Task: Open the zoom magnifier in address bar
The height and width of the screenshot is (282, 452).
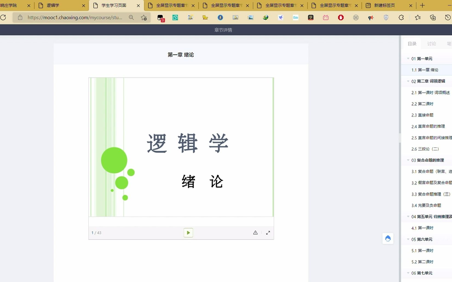Action: 131,17
